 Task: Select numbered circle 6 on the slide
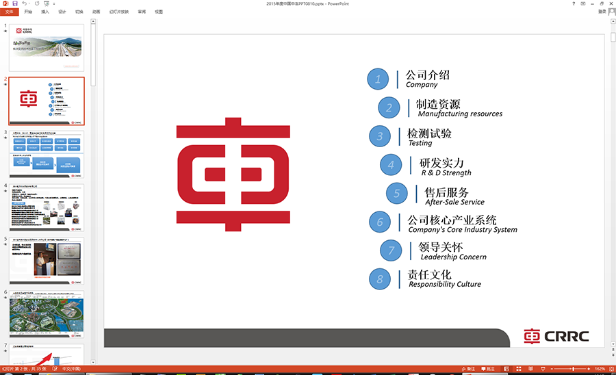[379, 222]
